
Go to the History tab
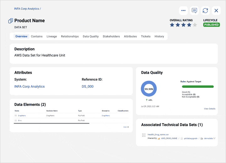(159, 36)
